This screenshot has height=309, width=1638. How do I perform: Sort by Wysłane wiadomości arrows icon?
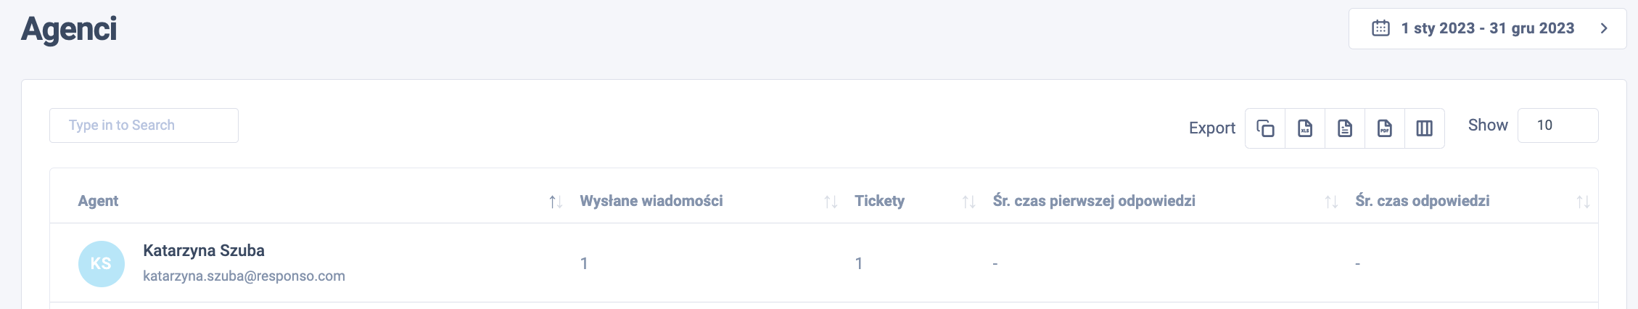[x=831, y=202]
